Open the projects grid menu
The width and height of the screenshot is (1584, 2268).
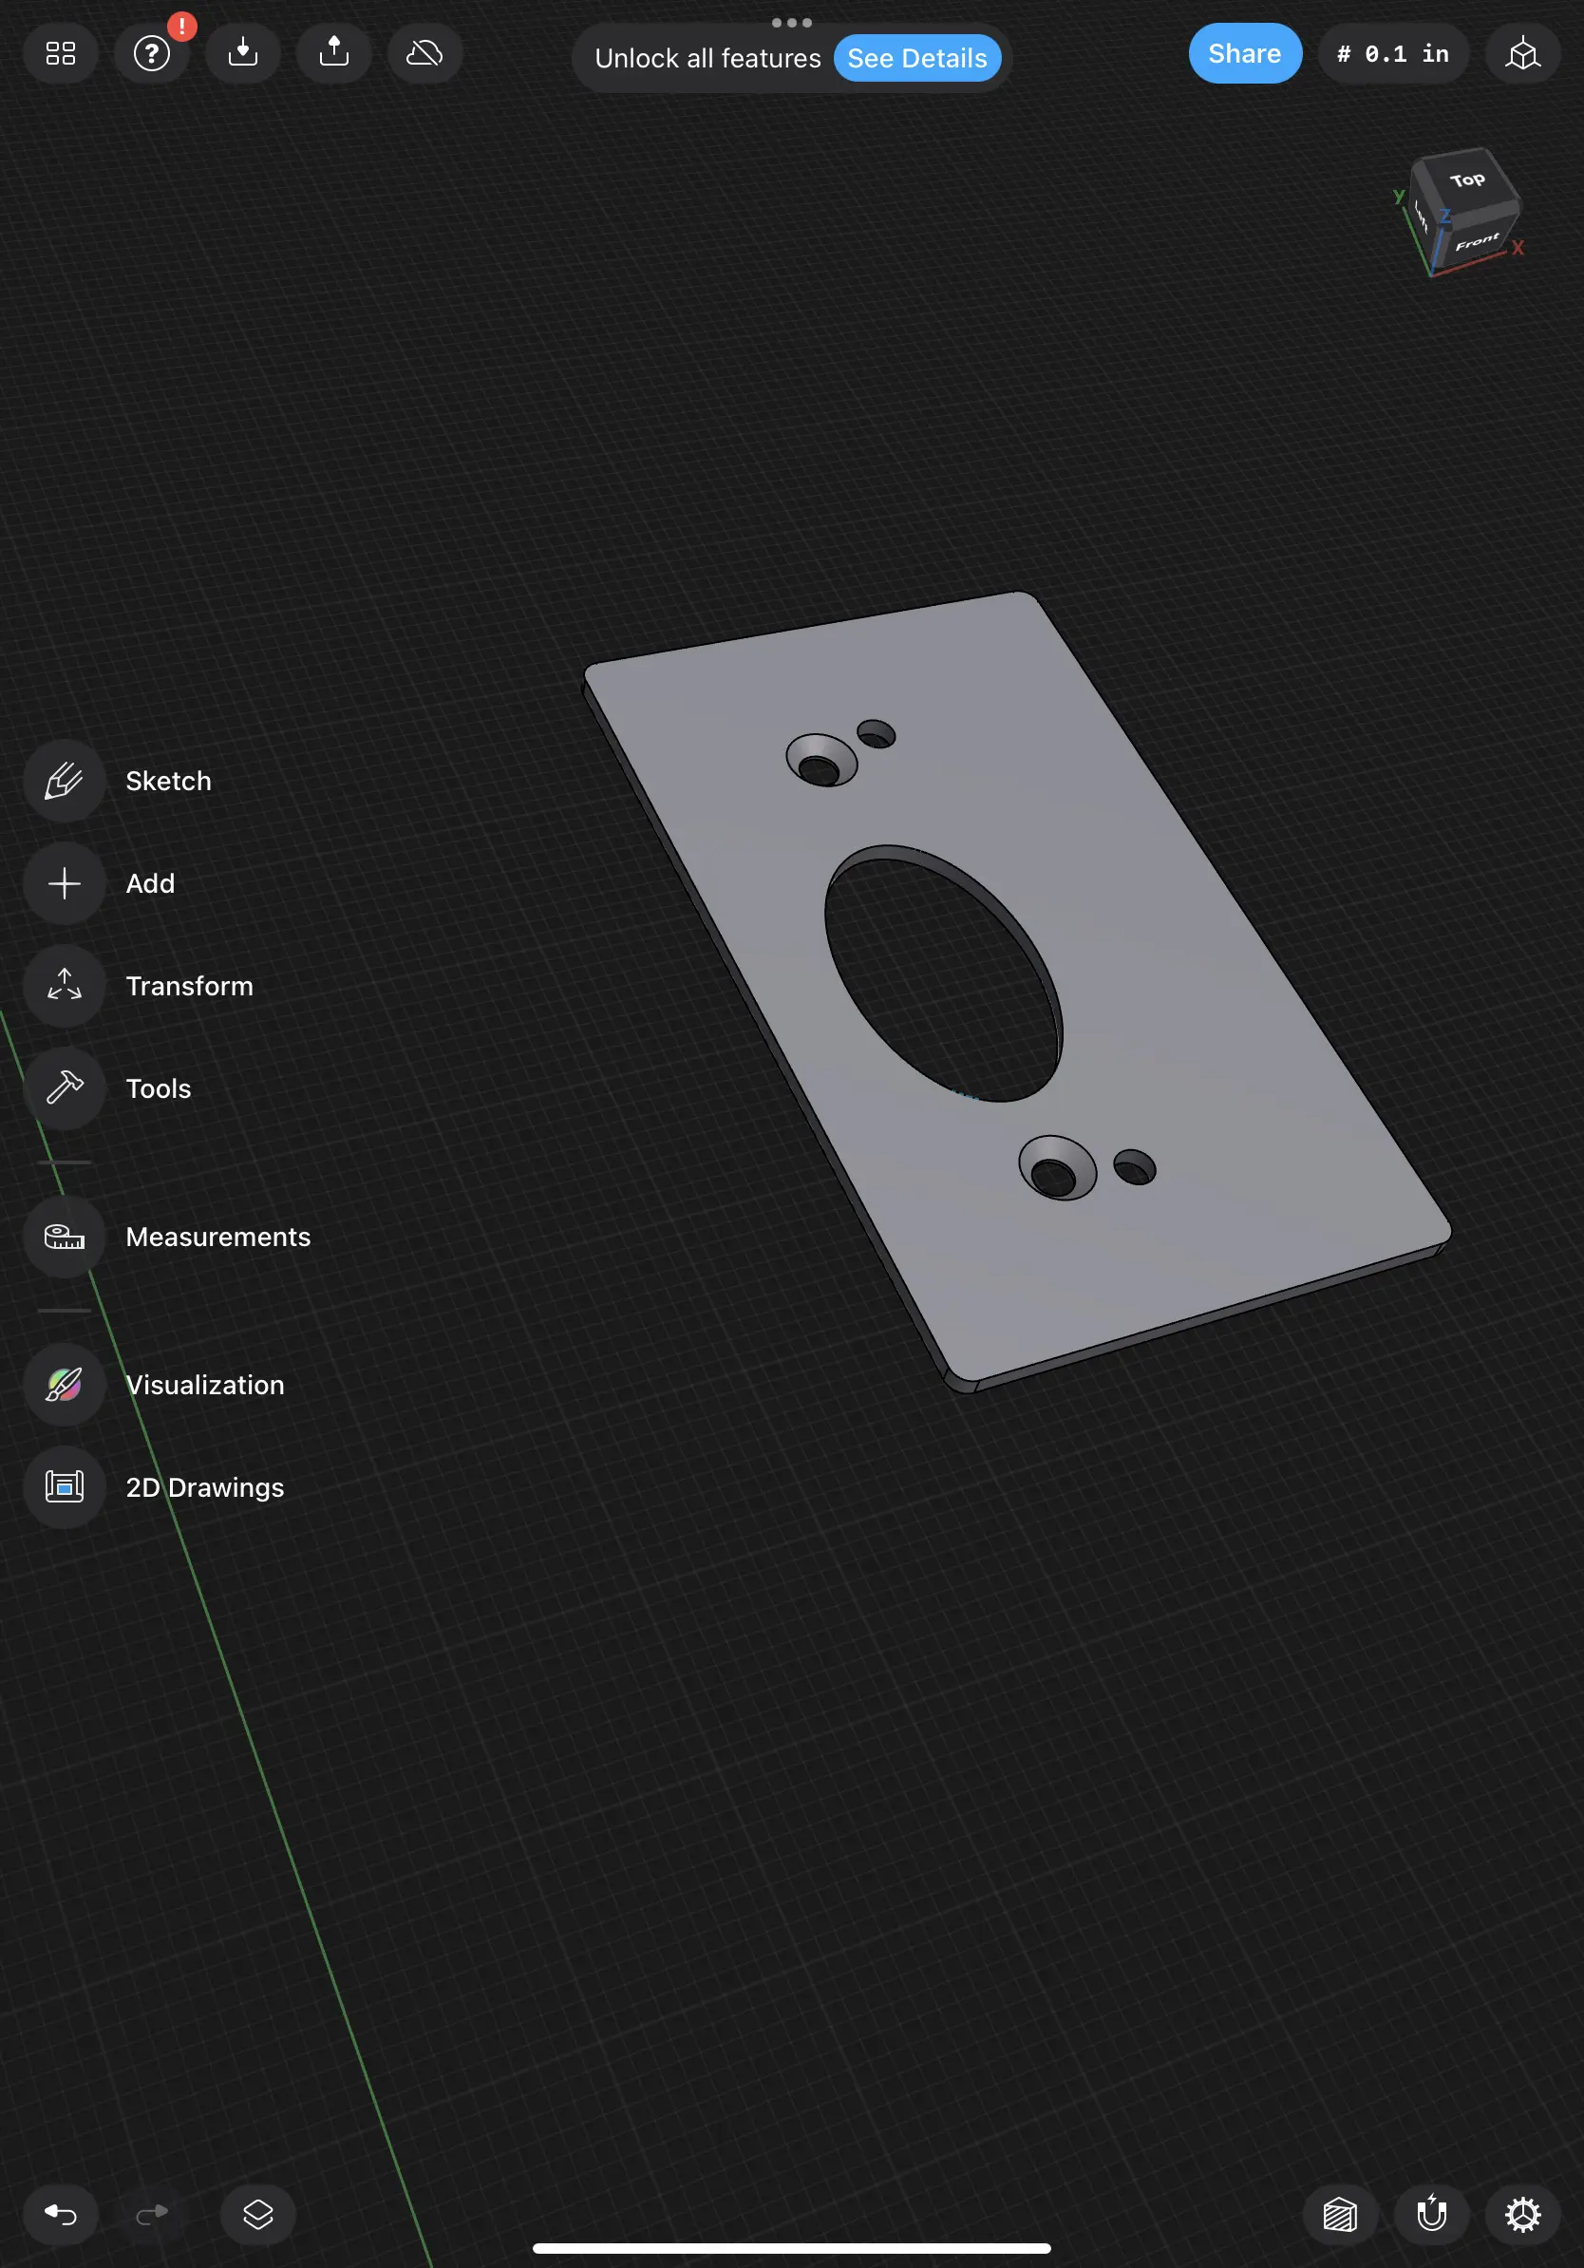pyautogui.click(x=60, y=53)
